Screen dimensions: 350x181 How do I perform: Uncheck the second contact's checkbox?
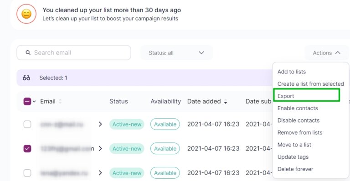(x=27, y=148)
